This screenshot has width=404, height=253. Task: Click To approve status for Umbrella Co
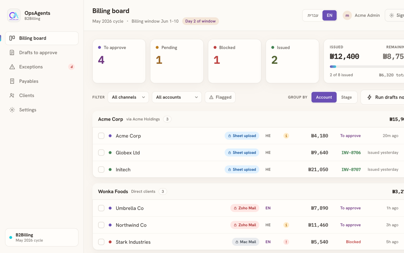[350, 208]
